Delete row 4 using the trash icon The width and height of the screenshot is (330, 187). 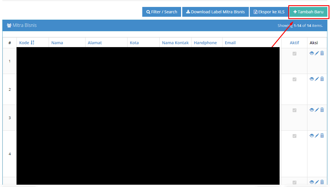322,136
